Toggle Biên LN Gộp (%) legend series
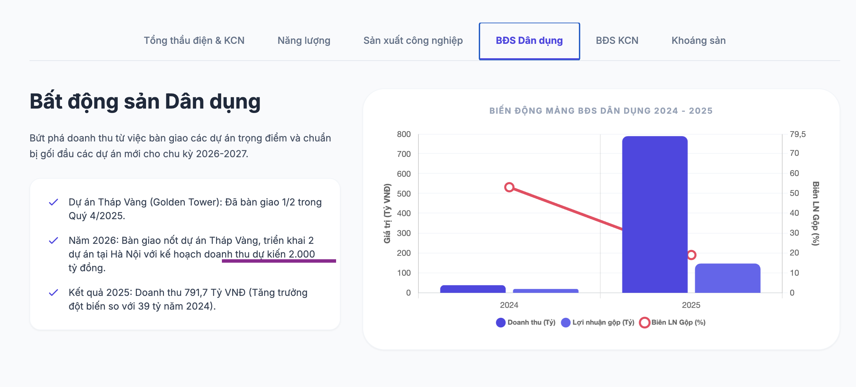This screenshot has width=856, height=387. click(678, 323)
